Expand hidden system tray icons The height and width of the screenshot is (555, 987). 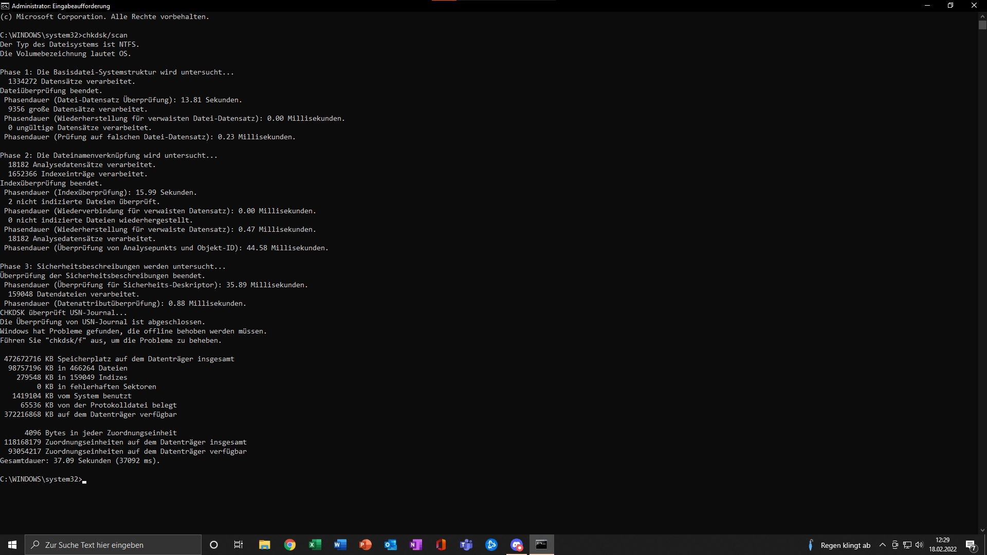click(x=883, y=545)
